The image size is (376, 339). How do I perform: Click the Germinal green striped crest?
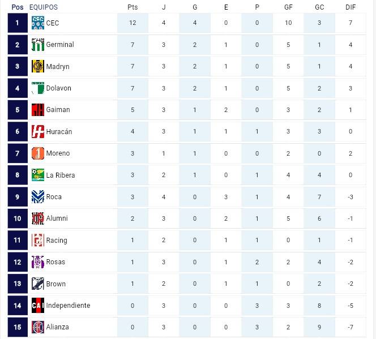point(38,45)
